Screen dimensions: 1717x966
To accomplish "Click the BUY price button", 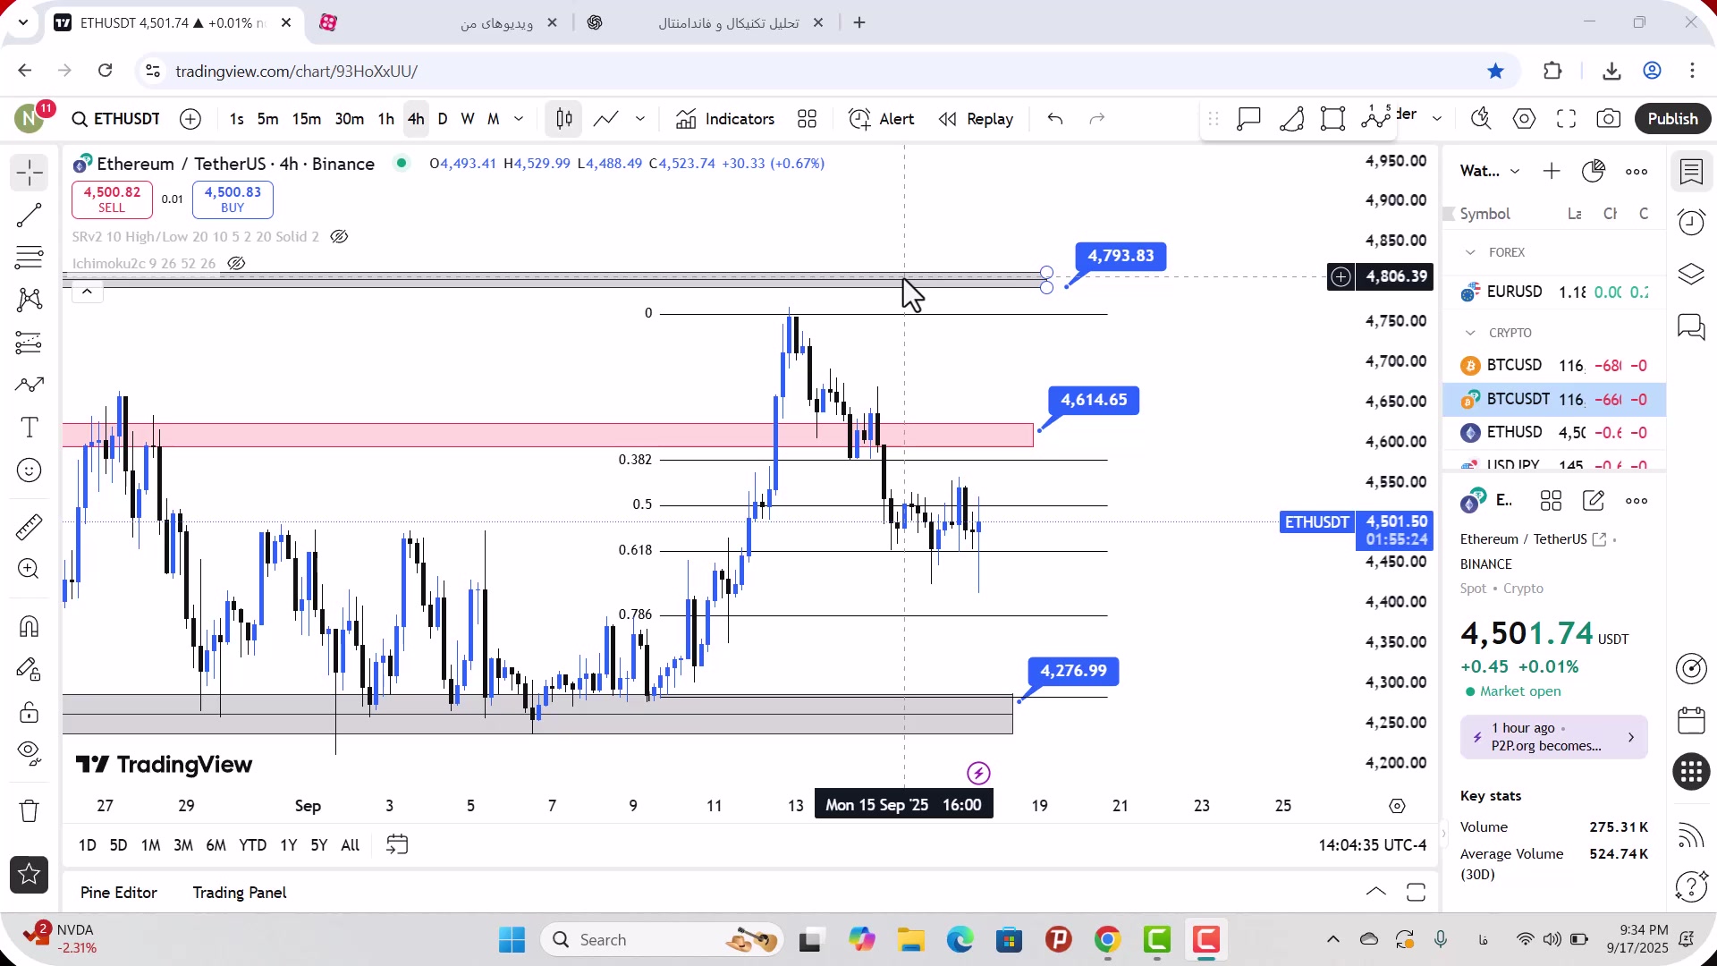I will (233, 199).
